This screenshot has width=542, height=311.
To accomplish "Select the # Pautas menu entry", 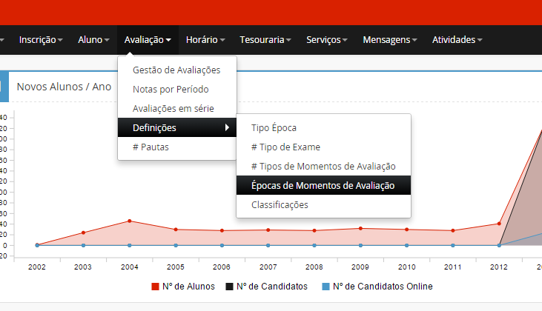I will pos(151,147).
